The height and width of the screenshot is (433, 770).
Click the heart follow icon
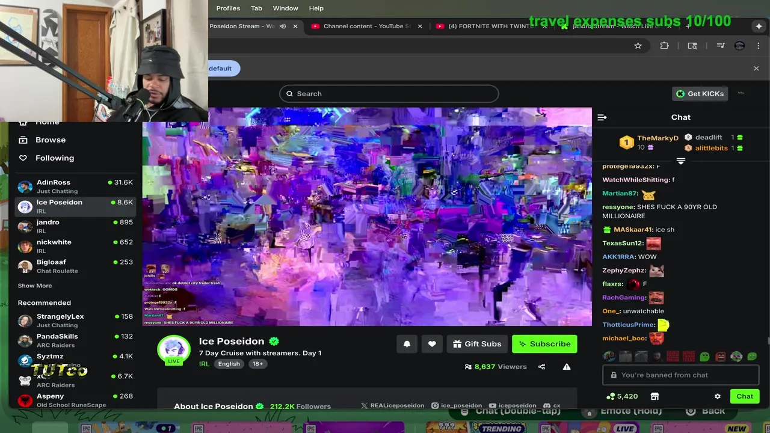tap(432, 344)
